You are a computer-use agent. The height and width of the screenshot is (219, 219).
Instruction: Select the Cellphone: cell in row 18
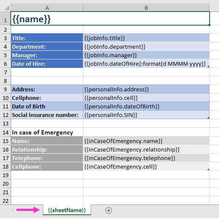pyautogui.click(x=47, y=166)
